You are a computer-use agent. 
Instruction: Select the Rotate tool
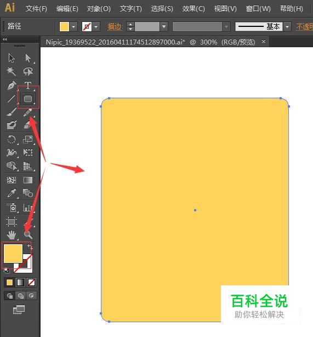12,139
